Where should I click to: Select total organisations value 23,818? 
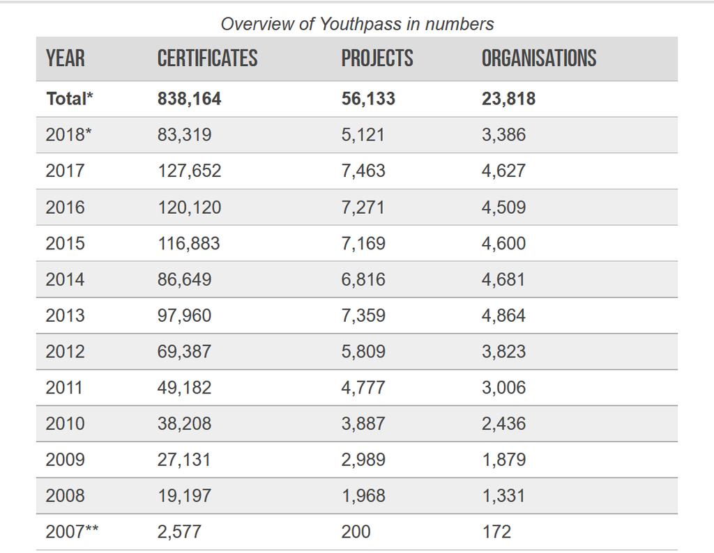508,99
